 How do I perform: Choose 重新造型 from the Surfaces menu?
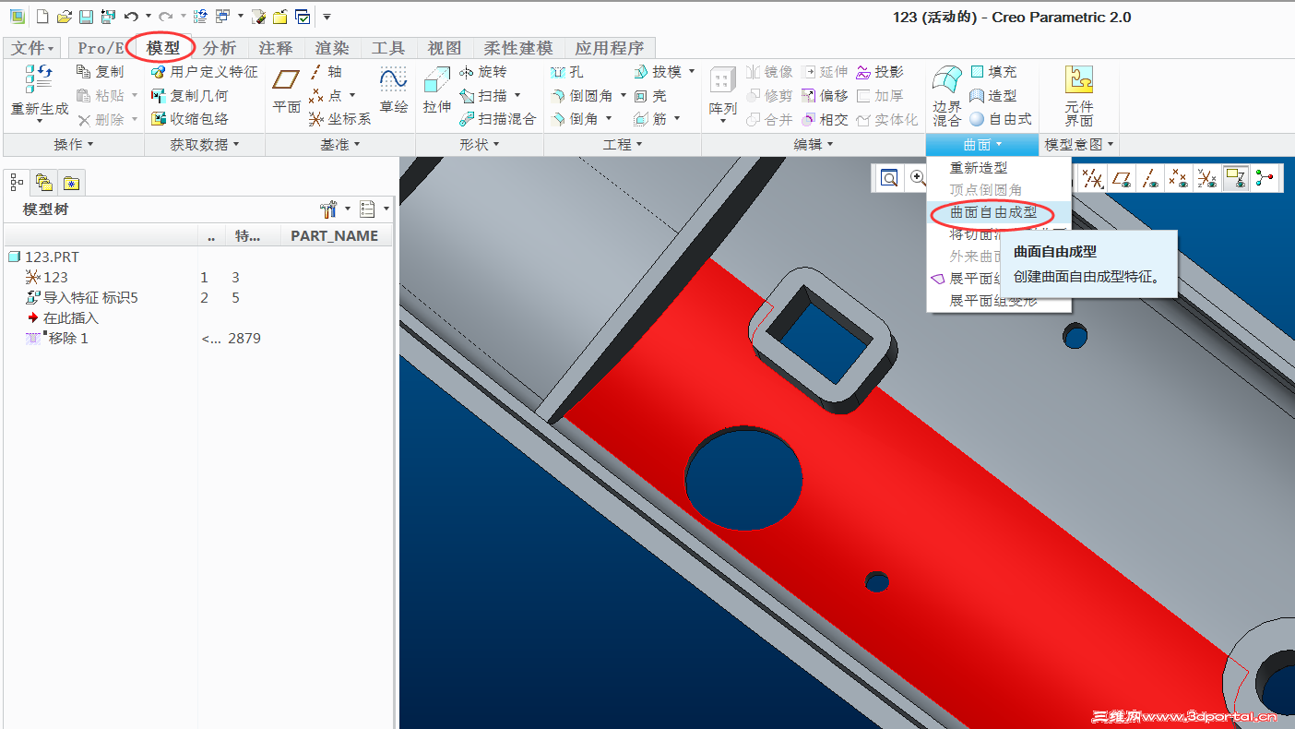979,168
